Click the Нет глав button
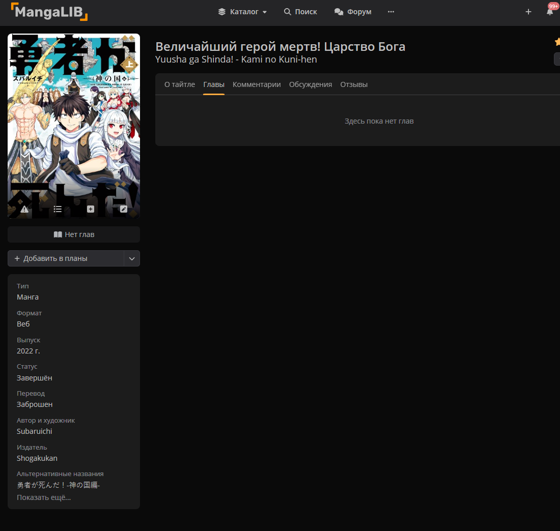Image resolution: width=560 pixels, height=531 pixels. point(74,234)
